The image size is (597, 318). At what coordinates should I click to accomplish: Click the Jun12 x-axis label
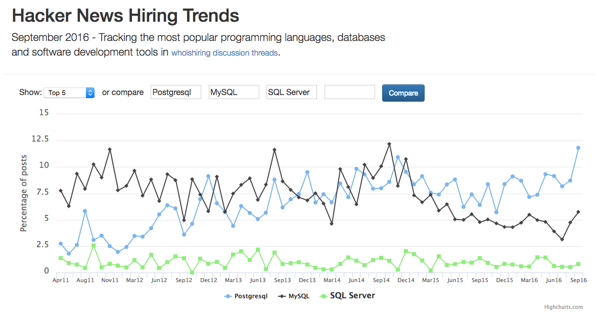tap(159, 280)
